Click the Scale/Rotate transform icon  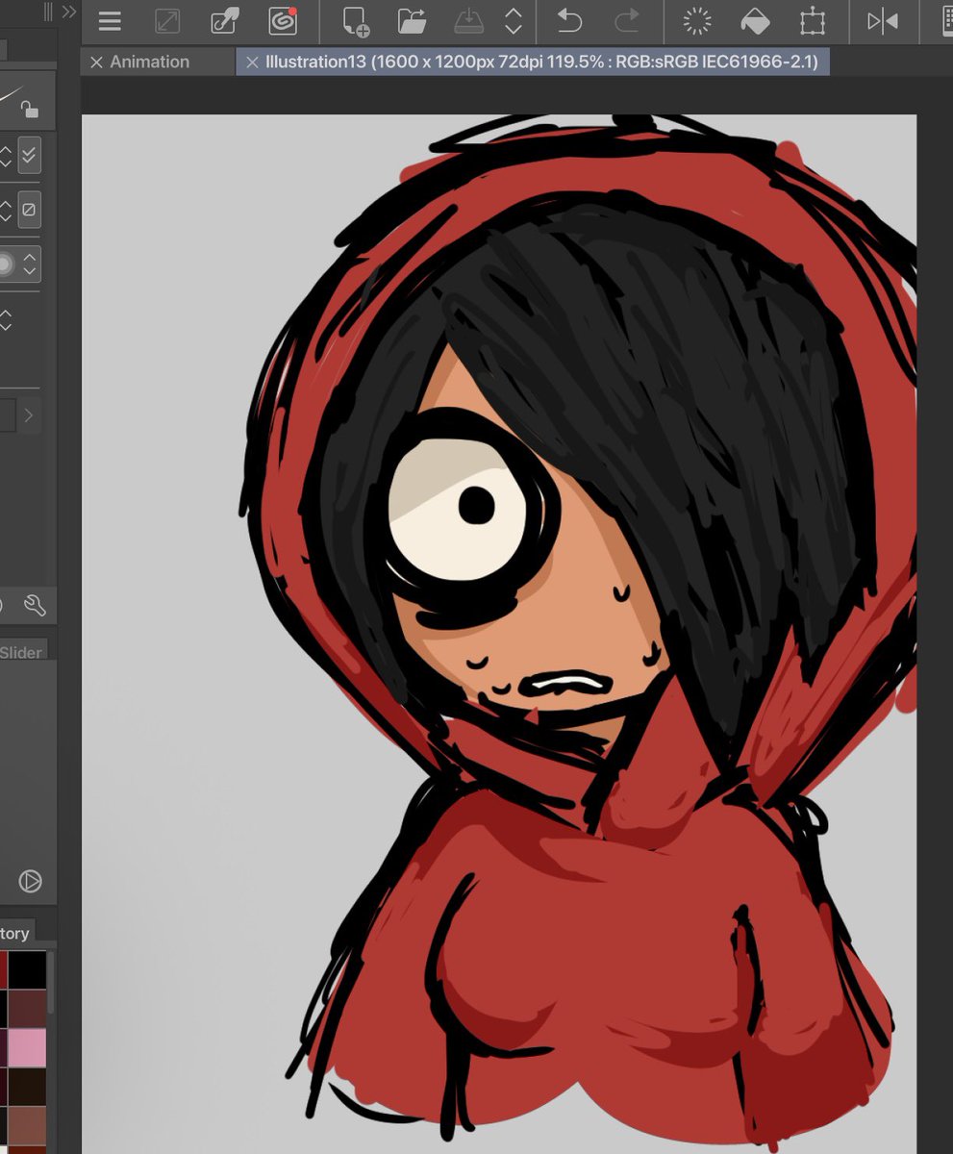(x=813, y=20)
